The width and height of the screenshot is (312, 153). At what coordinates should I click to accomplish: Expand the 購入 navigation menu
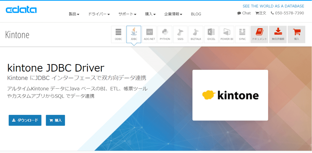click(x=150, y=14)
